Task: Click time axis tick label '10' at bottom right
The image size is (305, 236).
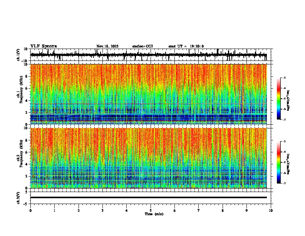Action: (271, 211)
